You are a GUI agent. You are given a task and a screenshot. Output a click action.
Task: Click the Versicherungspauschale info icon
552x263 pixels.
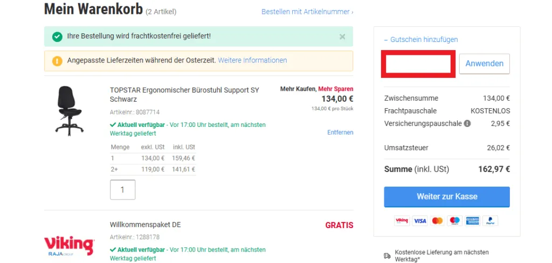[467, 124]
